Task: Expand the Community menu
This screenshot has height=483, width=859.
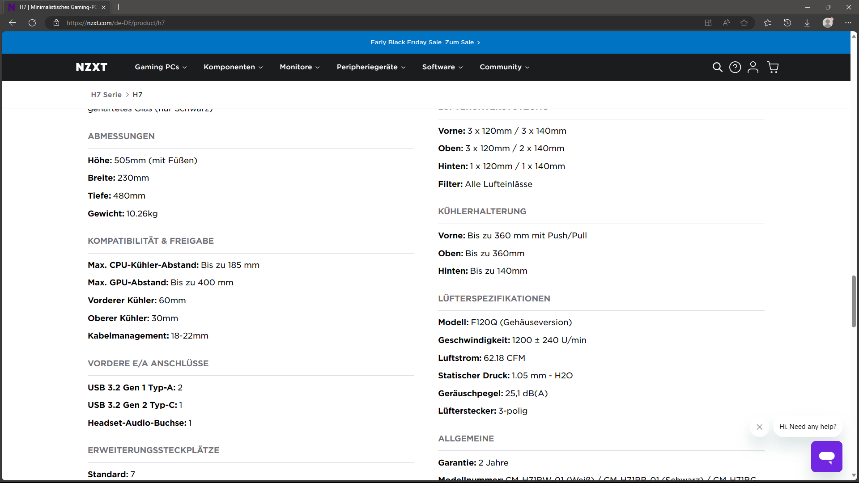Action: coord(505,67)
